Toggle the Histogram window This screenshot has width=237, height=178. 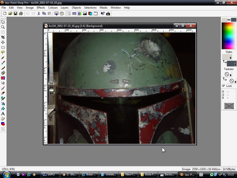(85, 14)
